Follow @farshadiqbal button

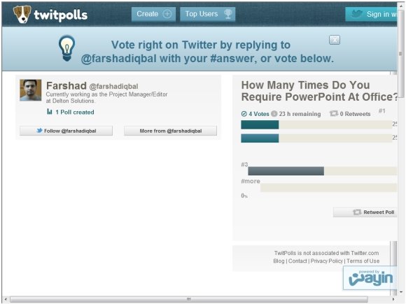coord(66,131)
